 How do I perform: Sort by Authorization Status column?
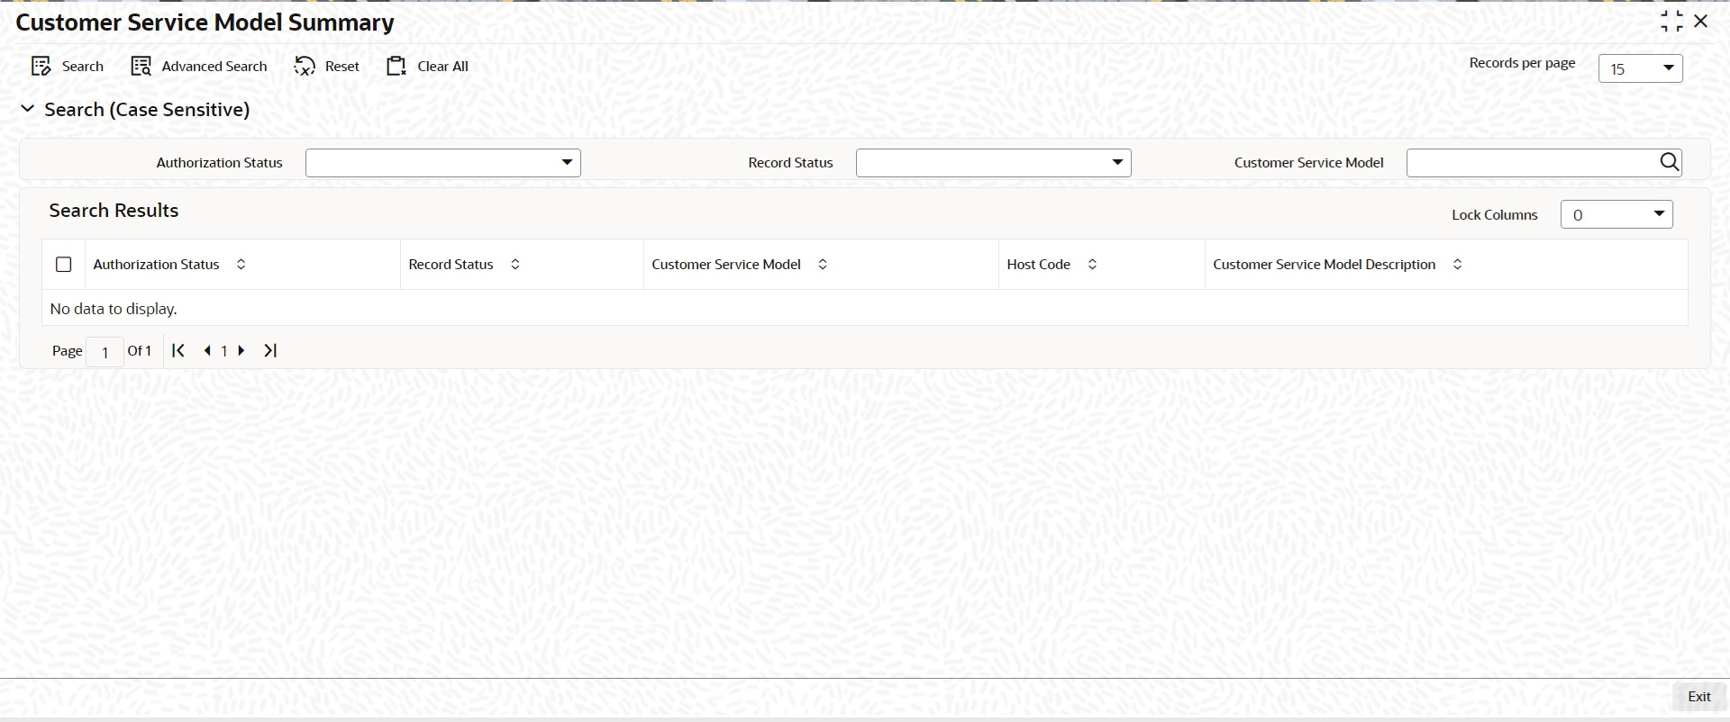(241, 265)
